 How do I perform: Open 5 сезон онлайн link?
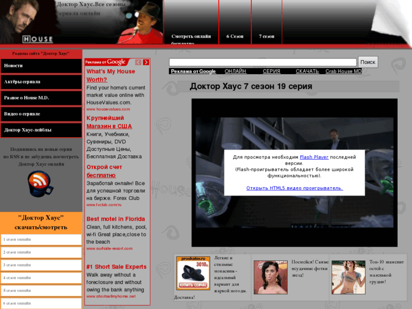[x=41, y=291]
